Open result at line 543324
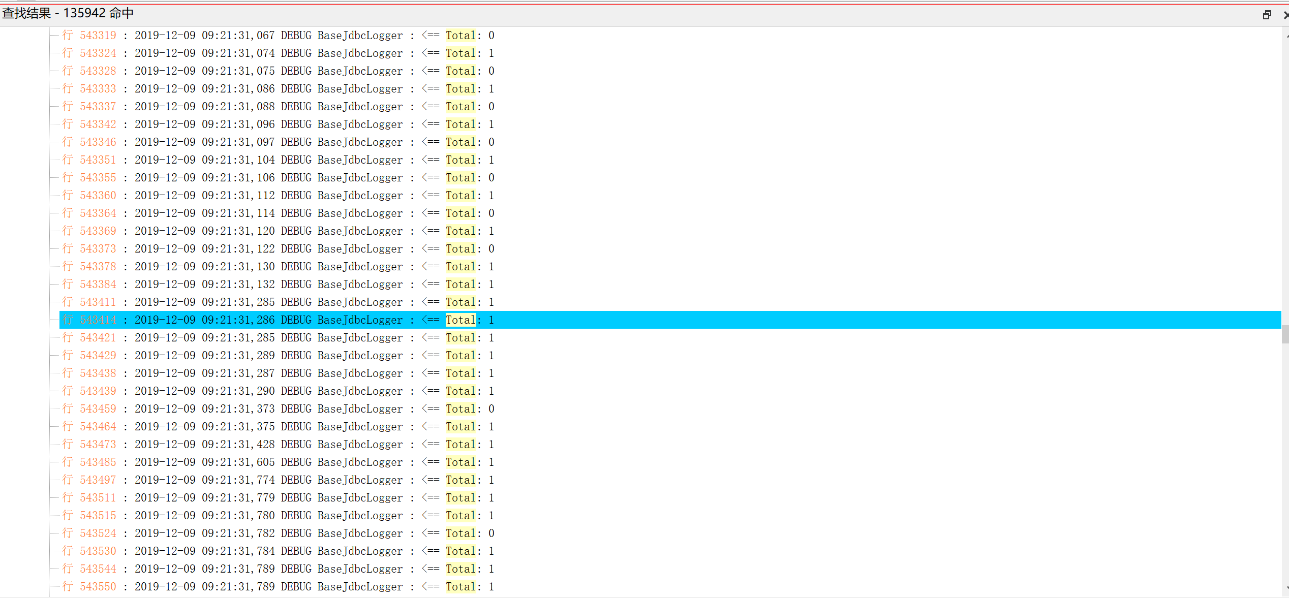This screenshot has width=1289, height=598. pos(98,53)
